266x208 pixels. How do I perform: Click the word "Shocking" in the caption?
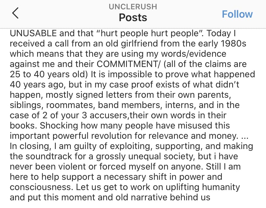[x=59, y=126]
